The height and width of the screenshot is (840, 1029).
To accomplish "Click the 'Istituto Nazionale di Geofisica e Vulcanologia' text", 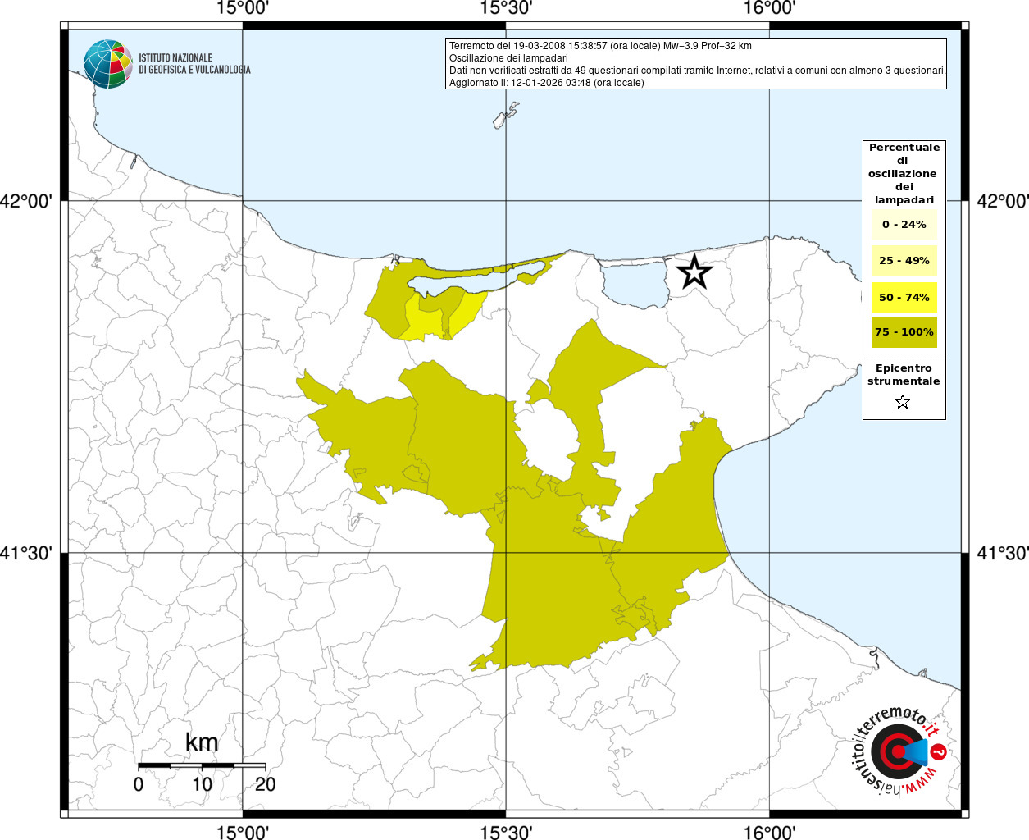I will click(x=194, y=64).
